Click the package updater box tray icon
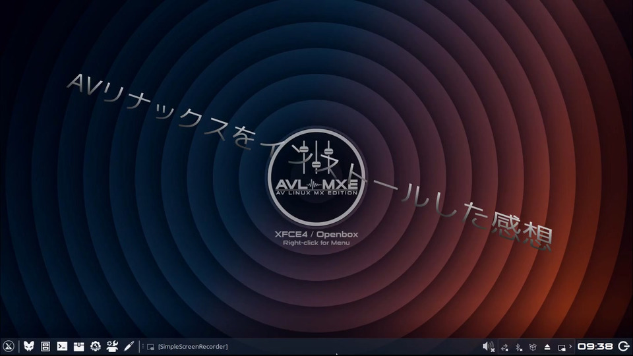 tap(533, 347)
